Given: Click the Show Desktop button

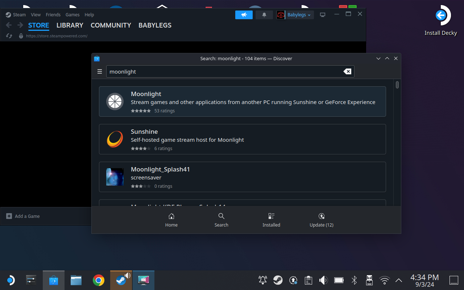Looking at the screenshot, I should click(454, 280).
